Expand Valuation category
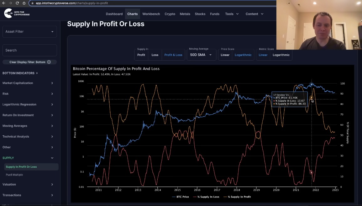362x206 pixels. (x=28, y=185)
